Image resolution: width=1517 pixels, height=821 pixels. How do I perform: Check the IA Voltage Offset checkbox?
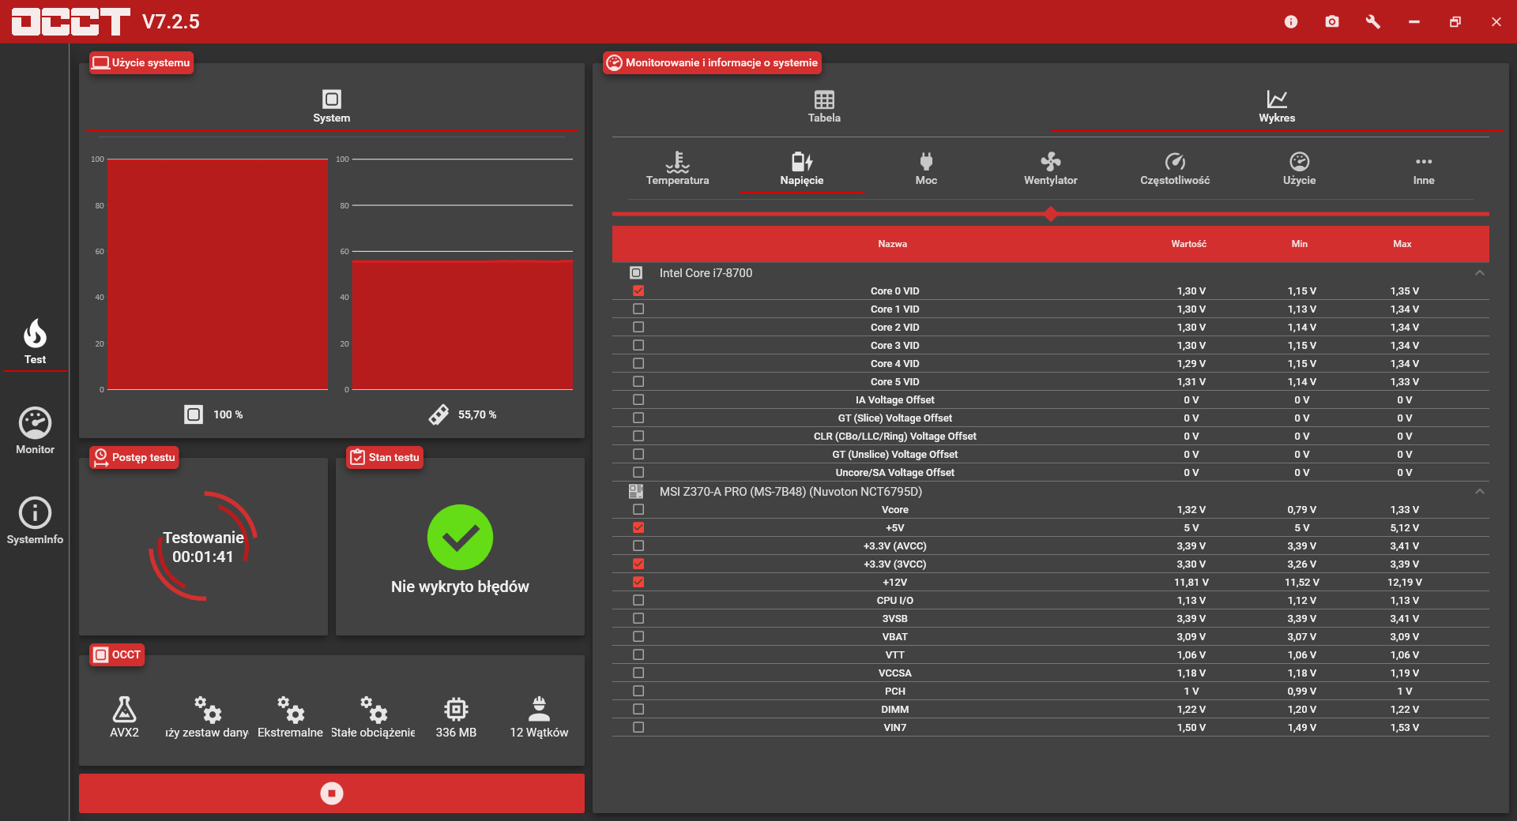tap(638, 399)
